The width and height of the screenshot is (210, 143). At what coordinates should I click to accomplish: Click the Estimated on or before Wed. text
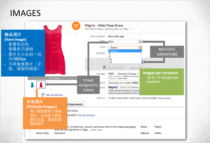[123, 83]
